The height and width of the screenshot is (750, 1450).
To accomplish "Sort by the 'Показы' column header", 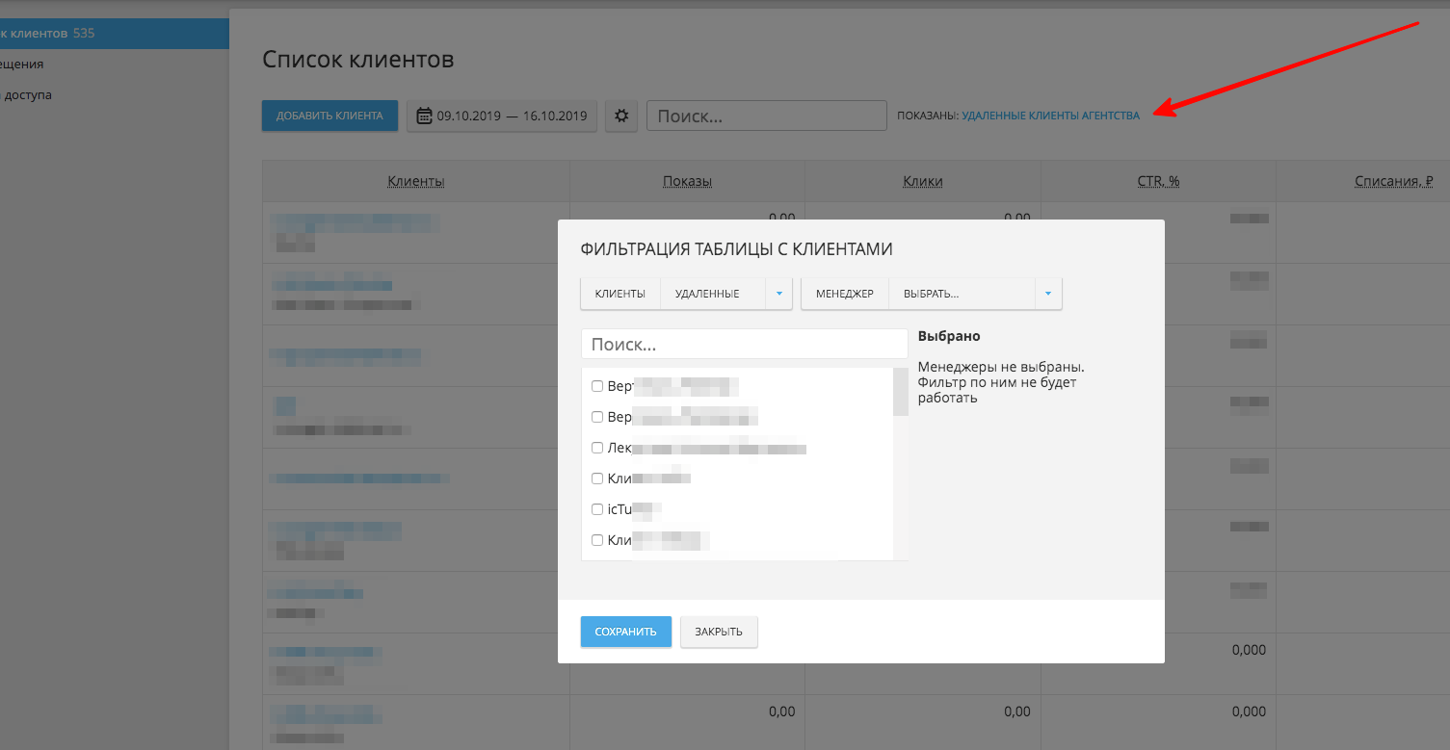I will pos(687,181).
